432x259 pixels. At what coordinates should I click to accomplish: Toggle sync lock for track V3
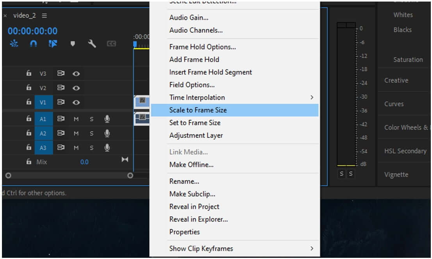click(x=61, y=73)
